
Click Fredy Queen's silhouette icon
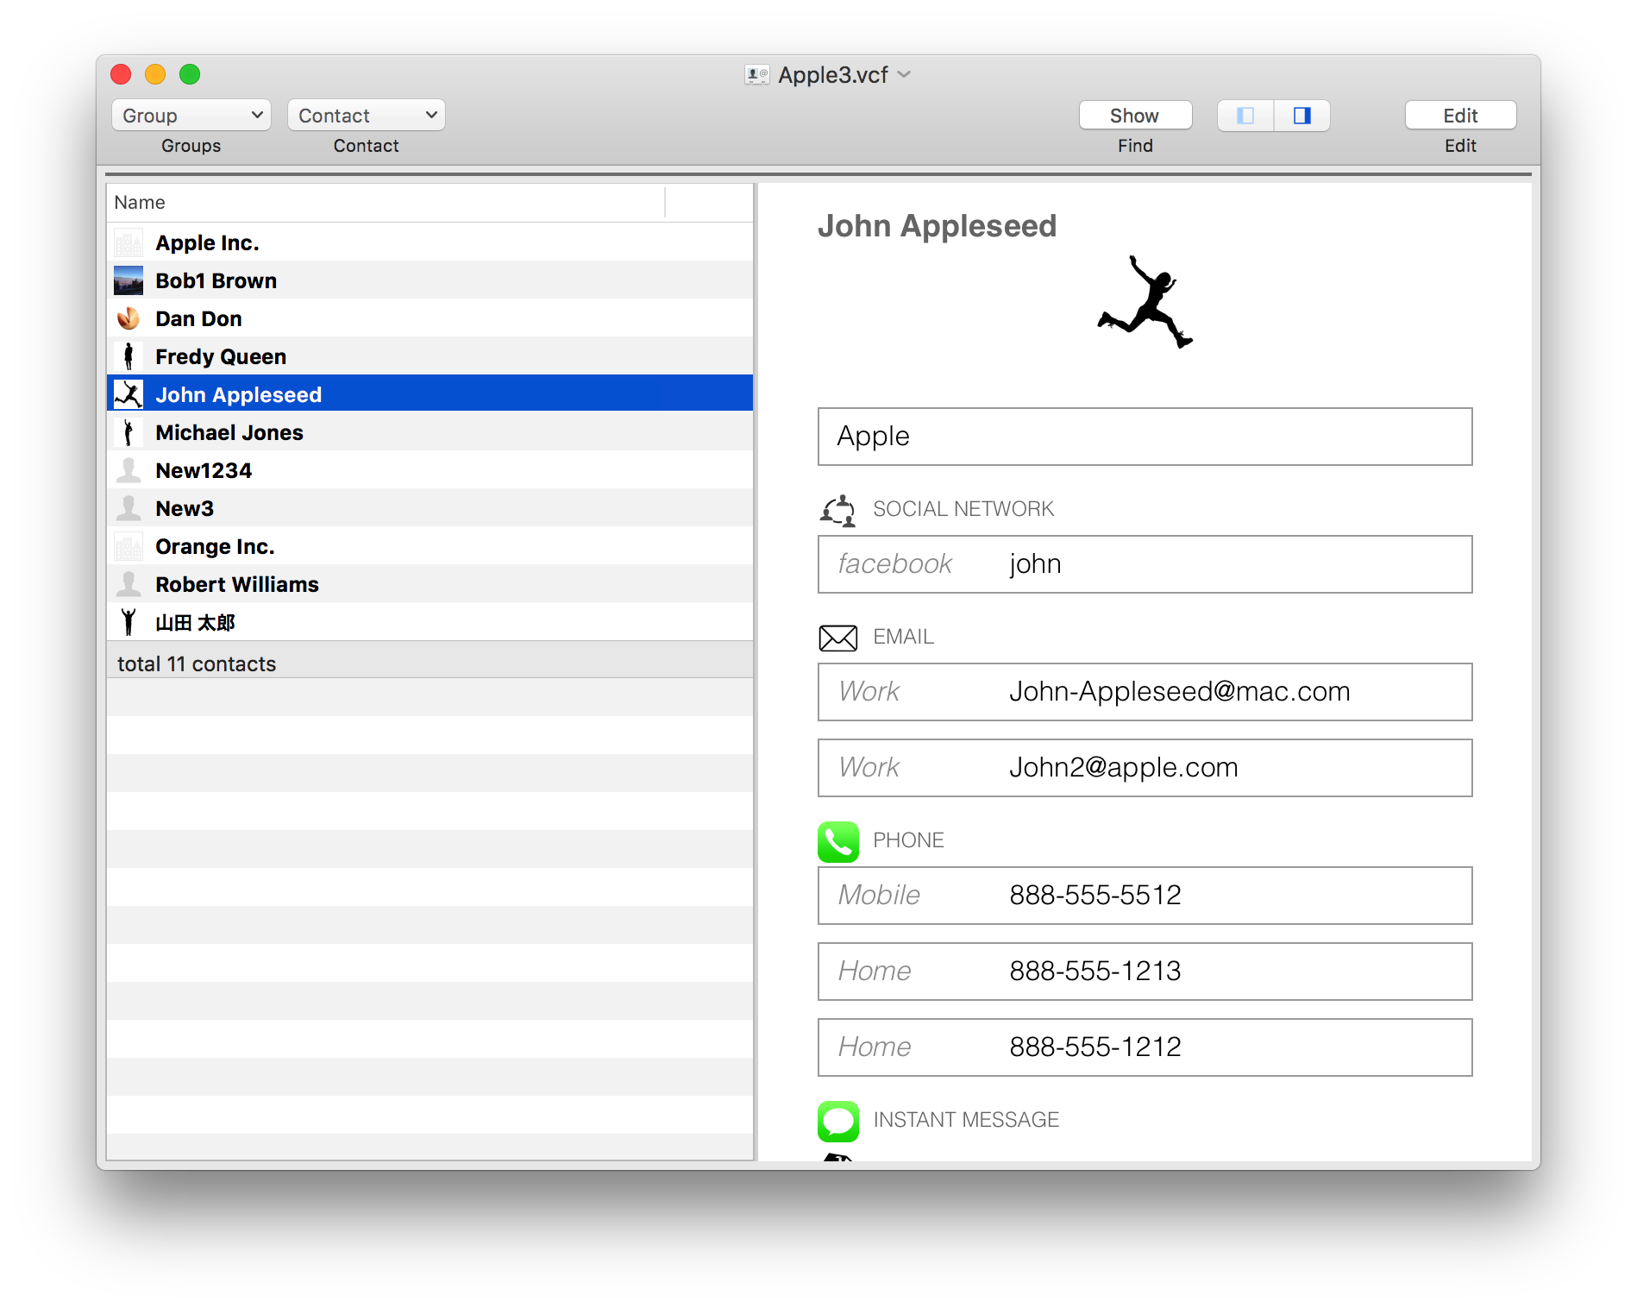(x=129, y=356)
